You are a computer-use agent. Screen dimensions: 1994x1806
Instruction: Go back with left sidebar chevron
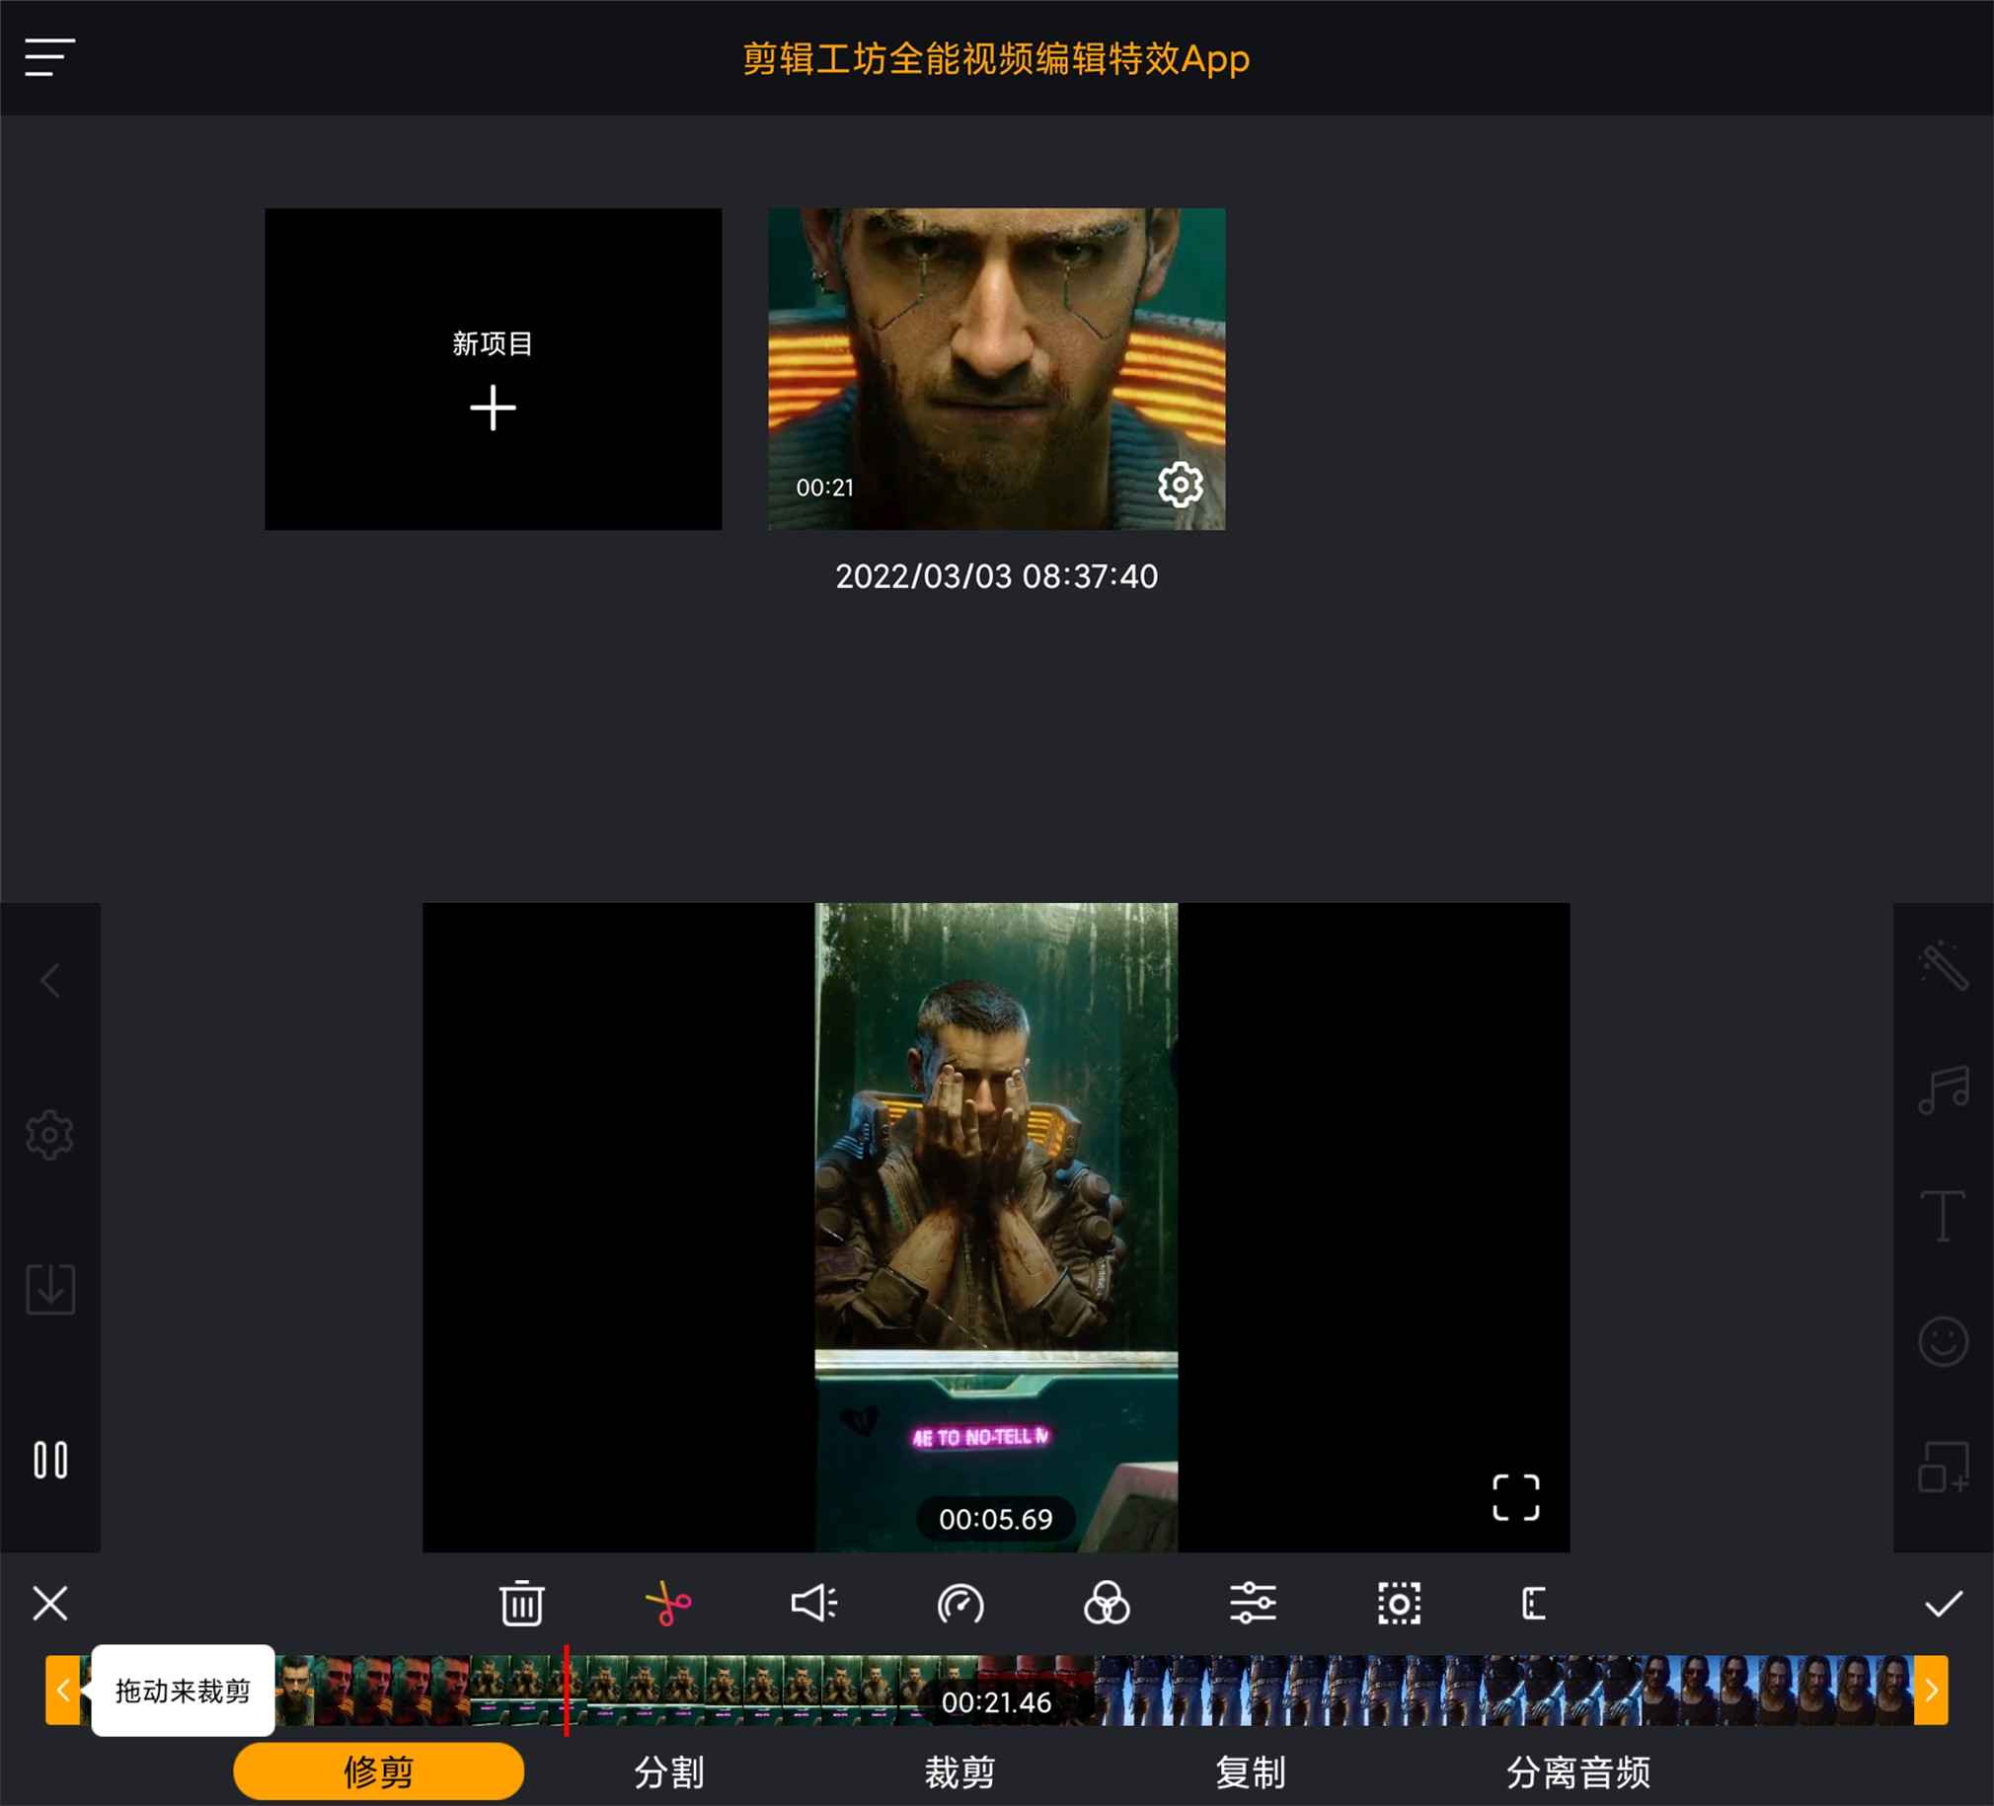49,980
